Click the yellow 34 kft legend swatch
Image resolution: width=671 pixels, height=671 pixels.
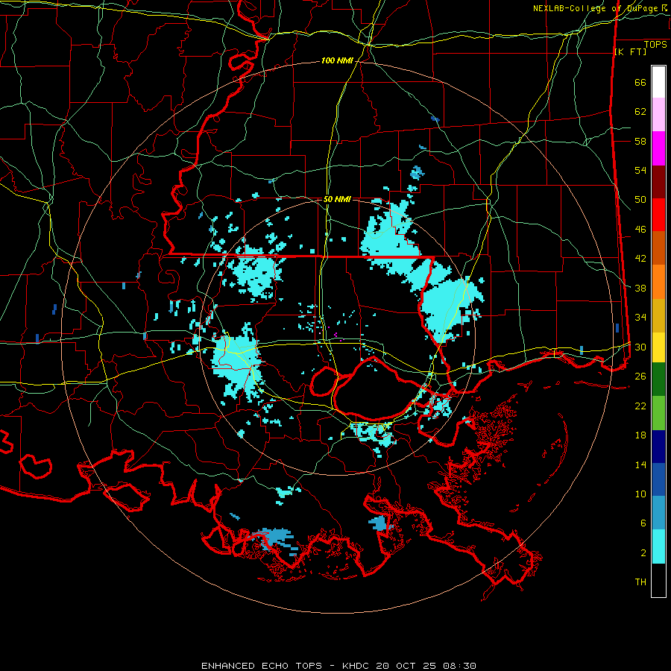(658, 347)
